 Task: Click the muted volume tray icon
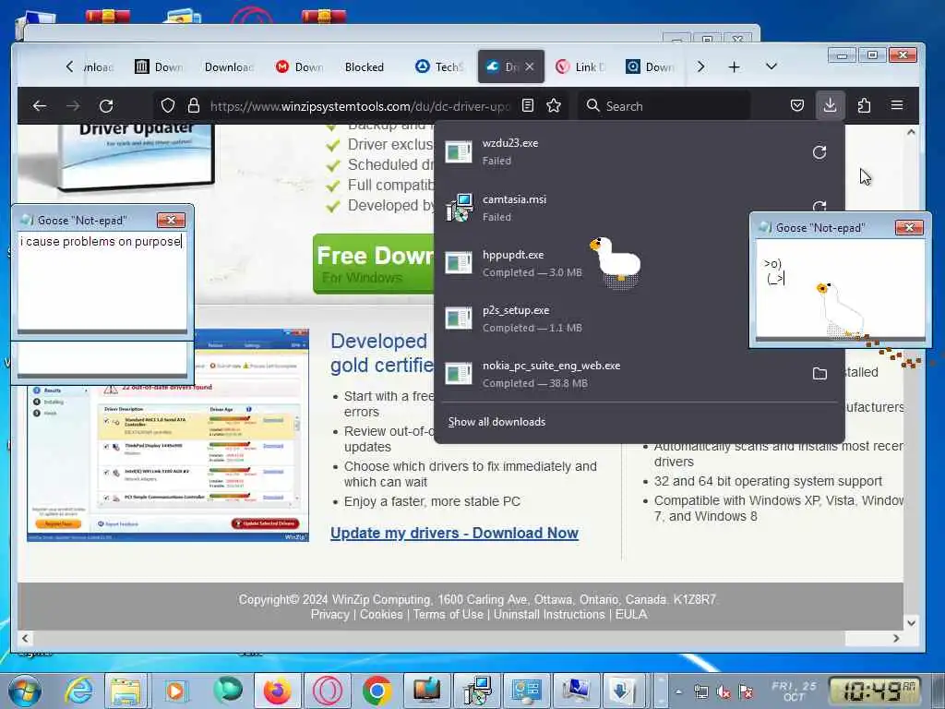pyautogui.click(x=724, y=692)
